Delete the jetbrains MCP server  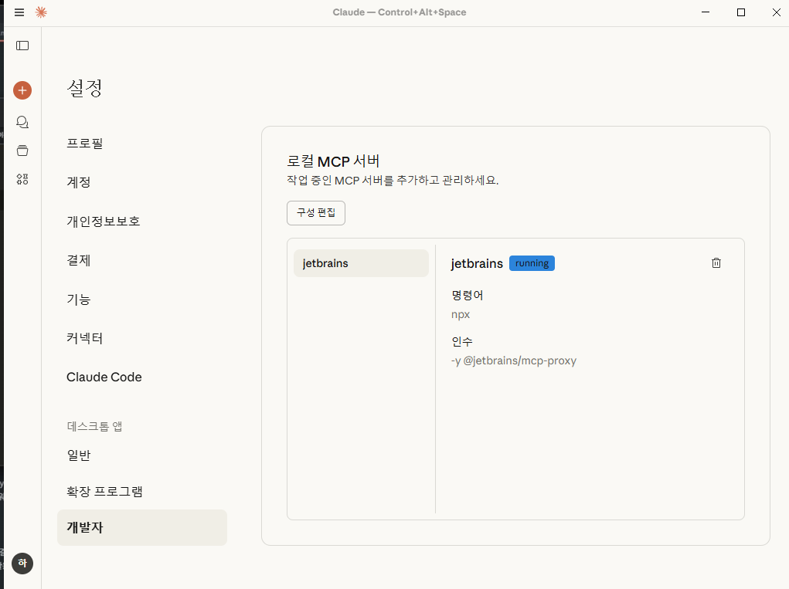pyautogui.click(x=716, y=263)
